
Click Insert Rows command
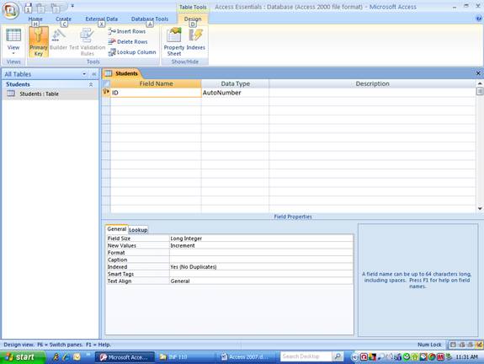click(127, 31)
